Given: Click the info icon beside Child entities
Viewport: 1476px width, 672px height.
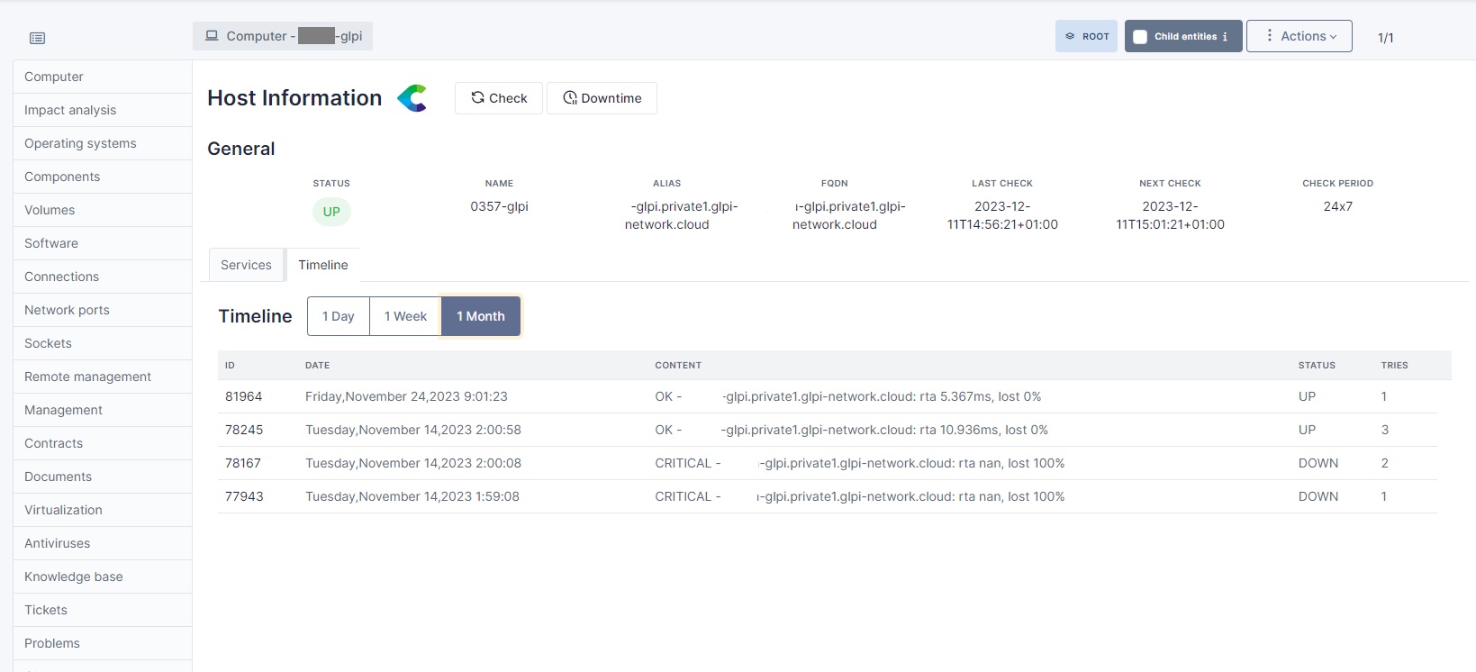Looking at the screenshot, I should point(1225,37).
